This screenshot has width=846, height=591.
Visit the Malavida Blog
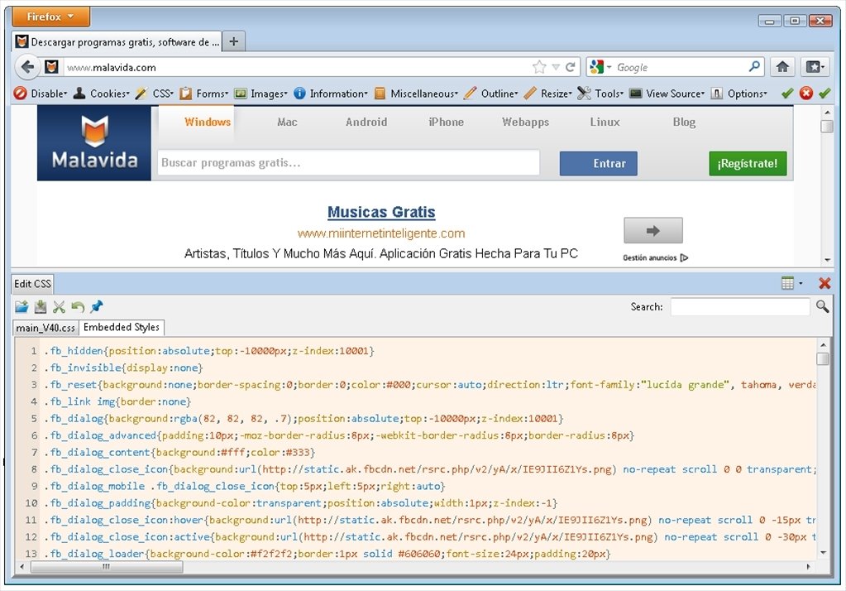[684, 122]
